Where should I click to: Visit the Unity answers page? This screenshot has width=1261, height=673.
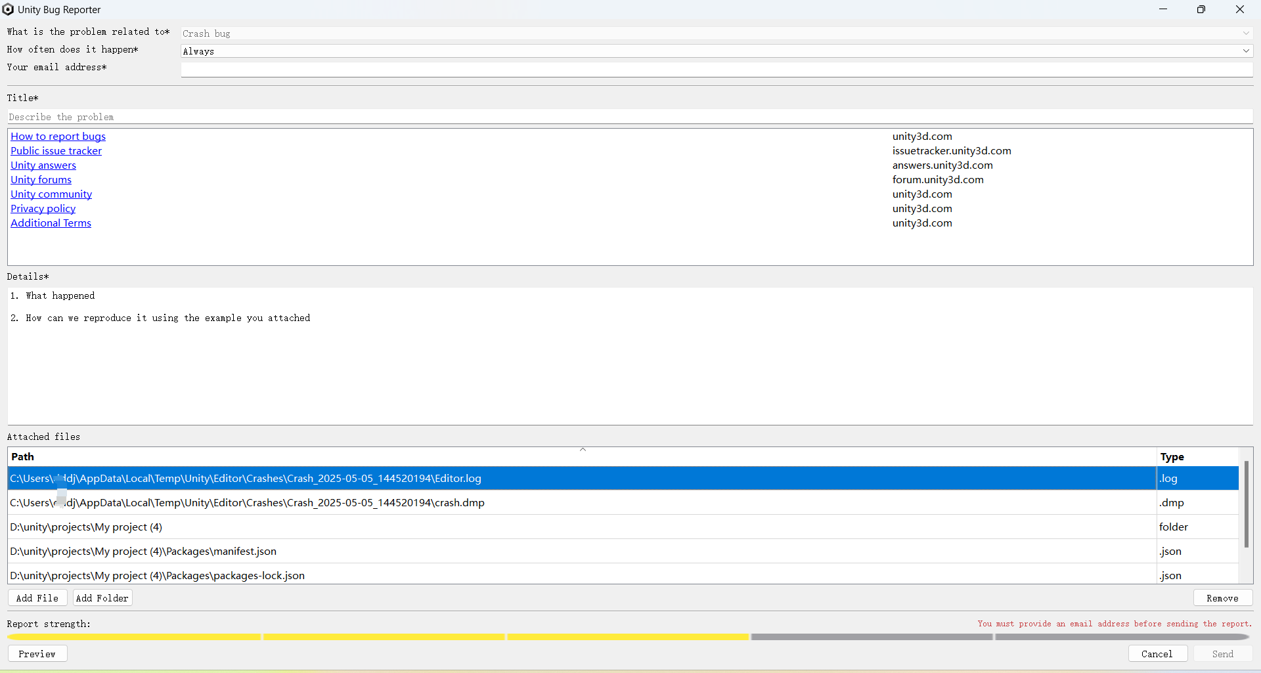click(x=43, y=165)
